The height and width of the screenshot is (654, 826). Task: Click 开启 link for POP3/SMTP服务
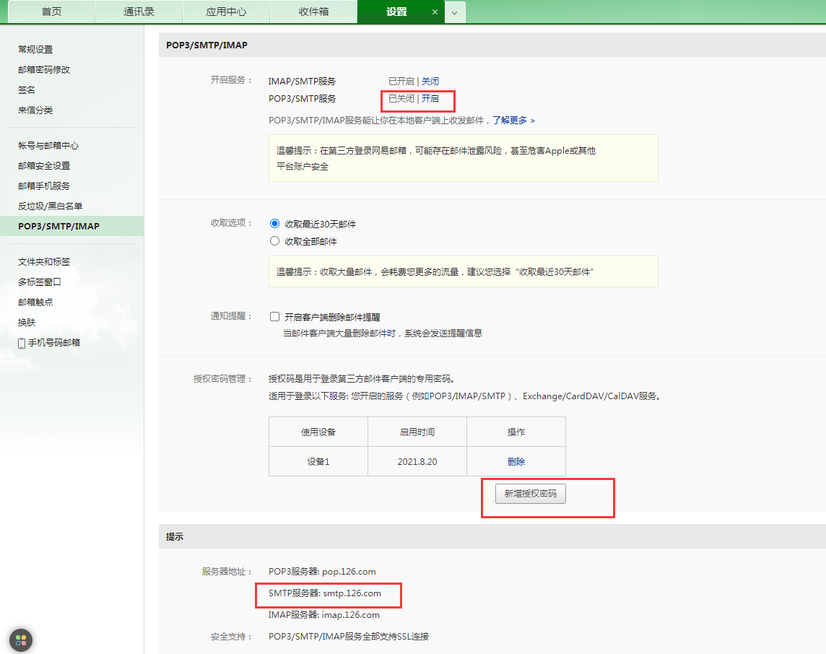[430, 98]
